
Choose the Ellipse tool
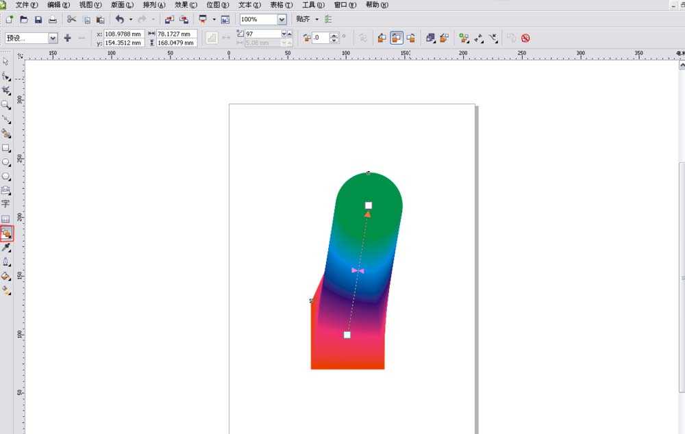pyautogui.click(x=6, y=162)
